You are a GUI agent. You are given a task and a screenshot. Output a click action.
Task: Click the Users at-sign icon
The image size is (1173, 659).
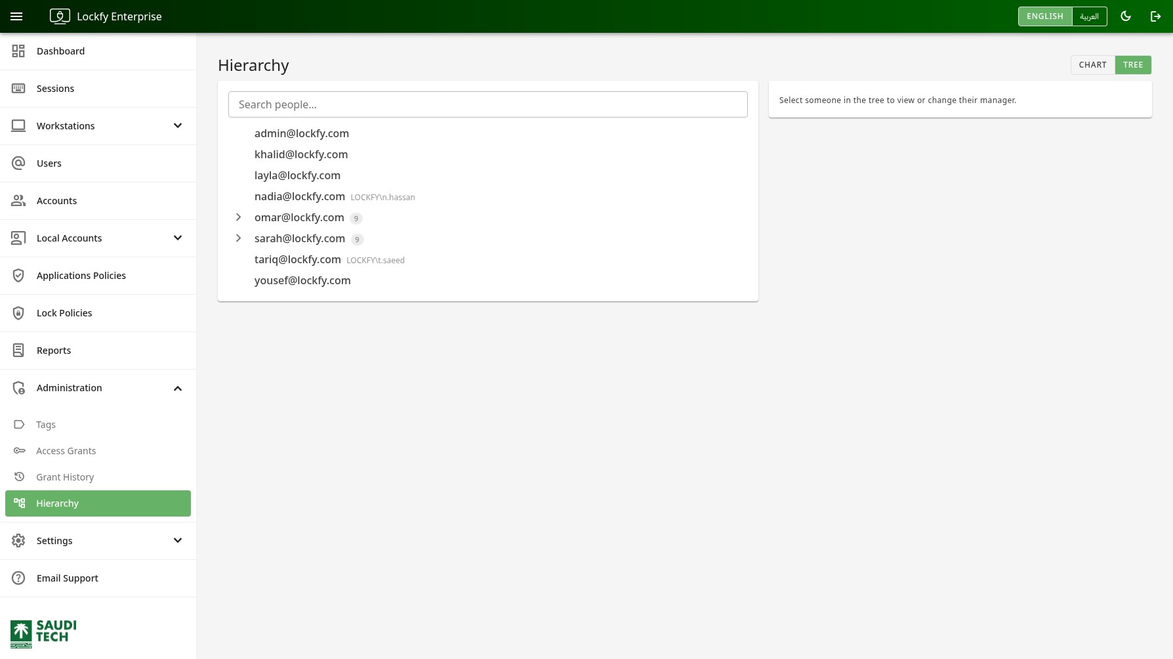point(18,163)
